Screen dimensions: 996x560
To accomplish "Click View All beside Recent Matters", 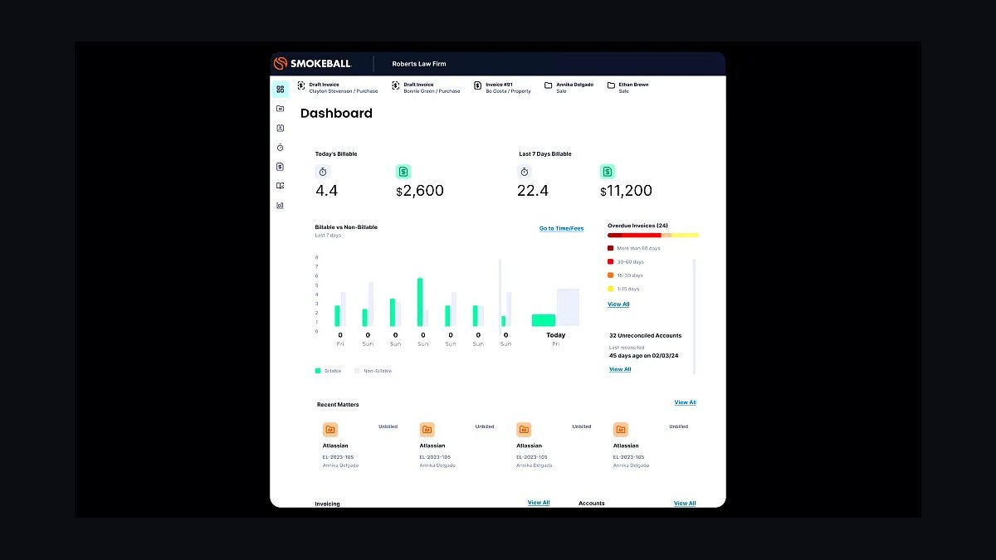I will pos(685,402).
